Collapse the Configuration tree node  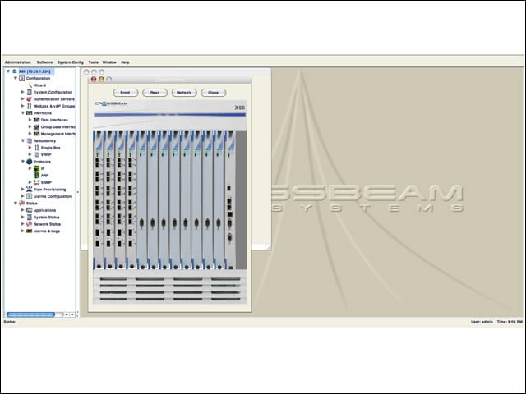[16, 78]
